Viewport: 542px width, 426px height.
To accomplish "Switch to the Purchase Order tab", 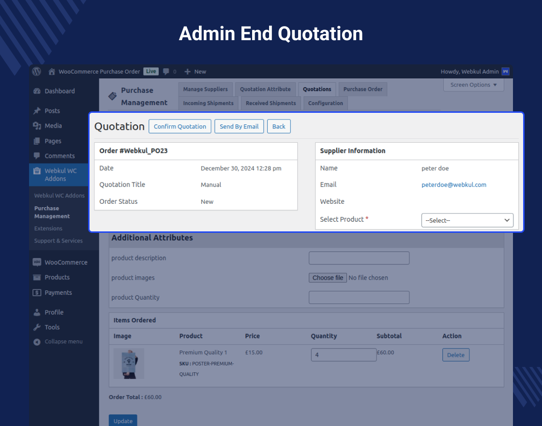I will click(362, 89).
